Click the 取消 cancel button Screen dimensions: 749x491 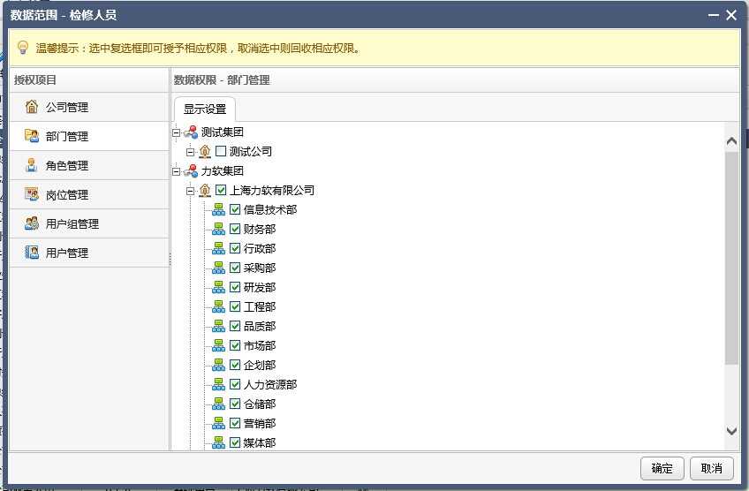[x=712, y=469]
